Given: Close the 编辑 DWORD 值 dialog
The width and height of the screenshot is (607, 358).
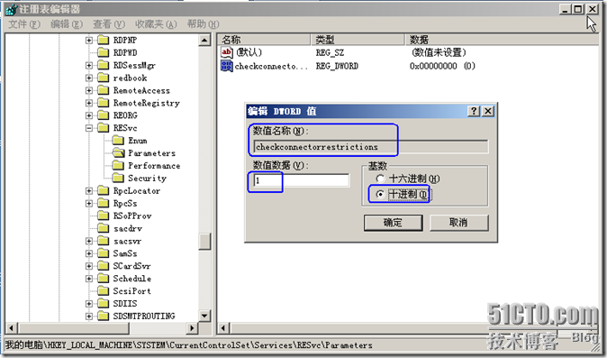Looking at the screenshot, I should click(488, 111).
